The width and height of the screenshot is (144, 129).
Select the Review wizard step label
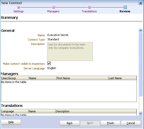pos(125,11)
